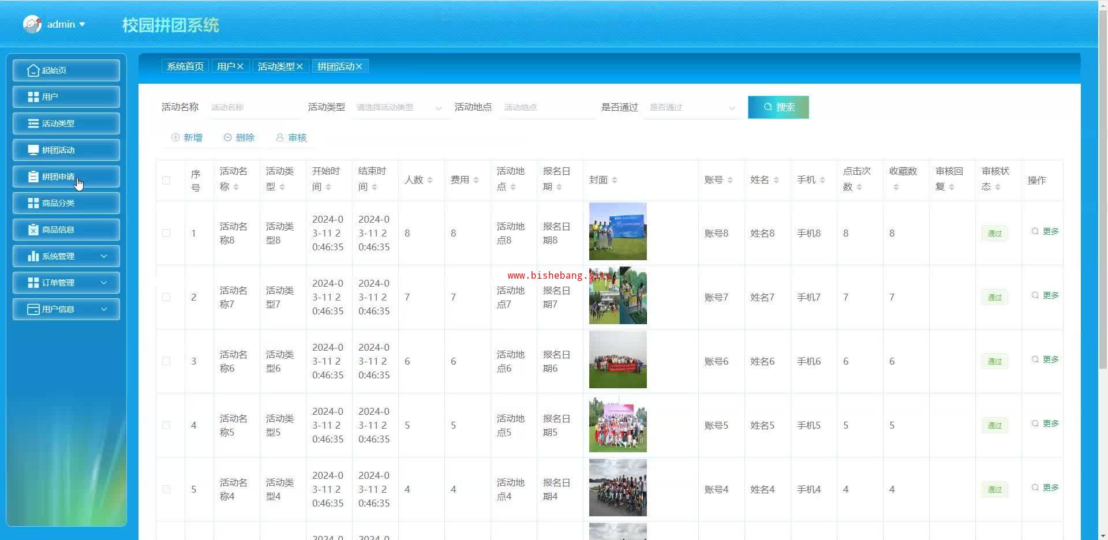
Task: Click the cover thumbnail of row 2
Action: (x=617, y=295)
